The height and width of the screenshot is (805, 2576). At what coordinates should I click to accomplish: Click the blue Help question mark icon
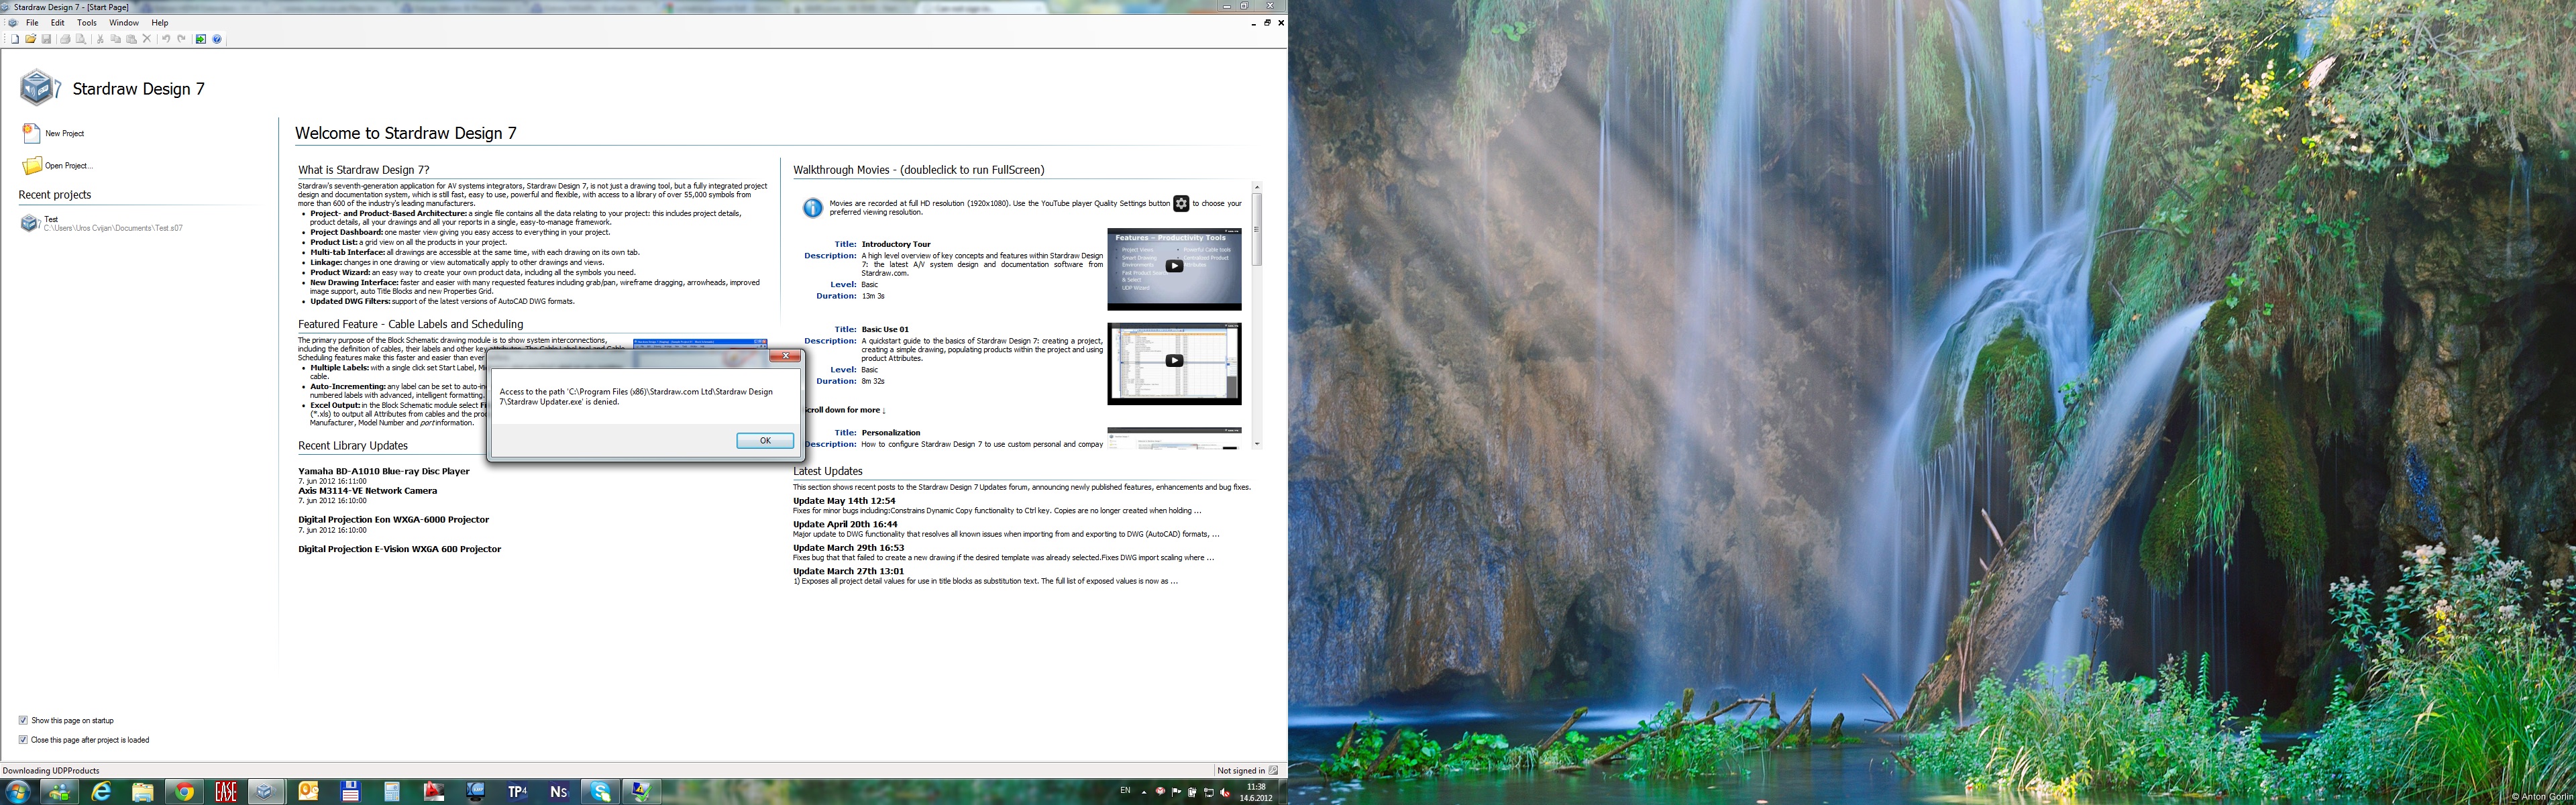pos(217,39)
